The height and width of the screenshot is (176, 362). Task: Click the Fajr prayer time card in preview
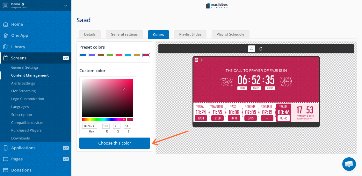(284, 112)
